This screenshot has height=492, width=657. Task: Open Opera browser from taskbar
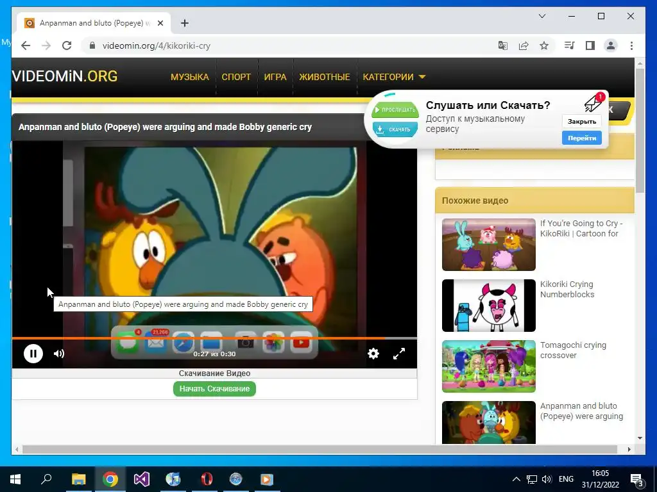206,479
